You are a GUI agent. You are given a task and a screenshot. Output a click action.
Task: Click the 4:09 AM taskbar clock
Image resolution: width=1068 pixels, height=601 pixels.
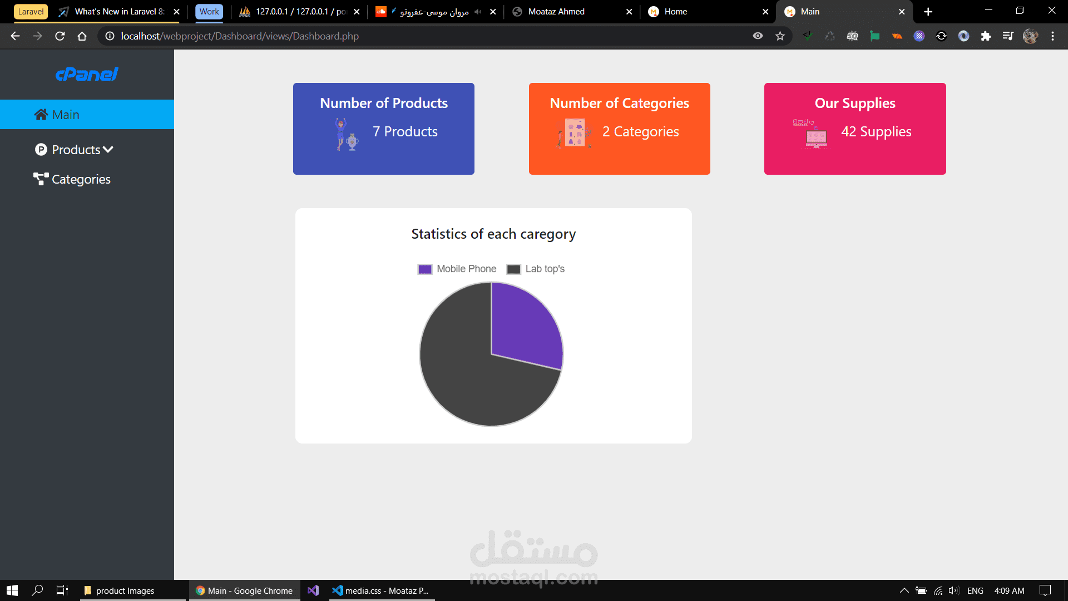click(1009, 590)
